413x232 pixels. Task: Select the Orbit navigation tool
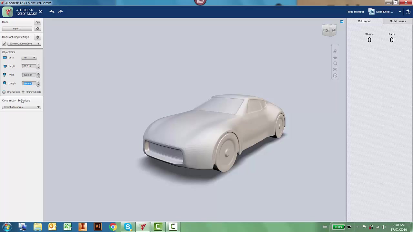[335, 51]
